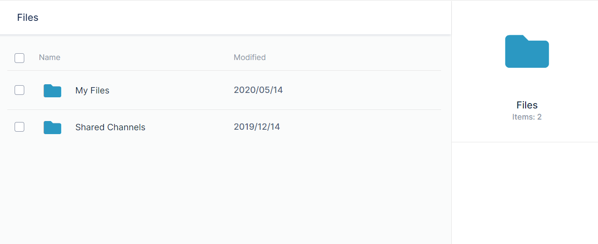Click the large folder icon in details panel
598x244 pixels.
click(x=527, y=51)
